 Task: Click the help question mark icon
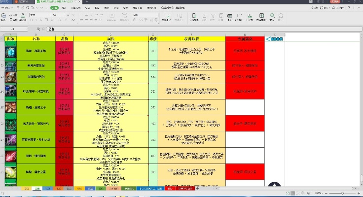[349, 7]
